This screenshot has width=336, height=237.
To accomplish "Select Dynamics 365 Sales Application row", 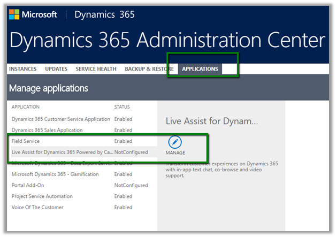I will pos(47,130).
